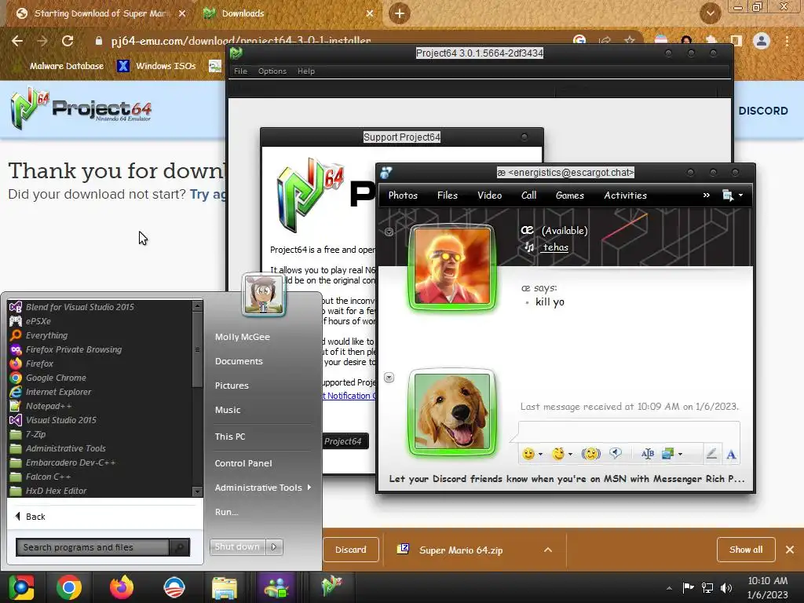This screenshot has width=804, height=603.
Task: Open the background picture dropdown arrow
Action: coord(681,455)
